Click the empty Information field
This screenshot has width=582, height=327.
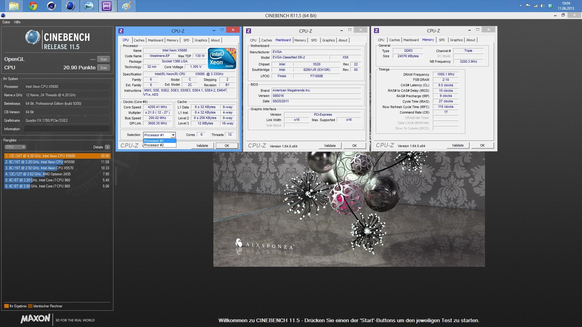67,129
